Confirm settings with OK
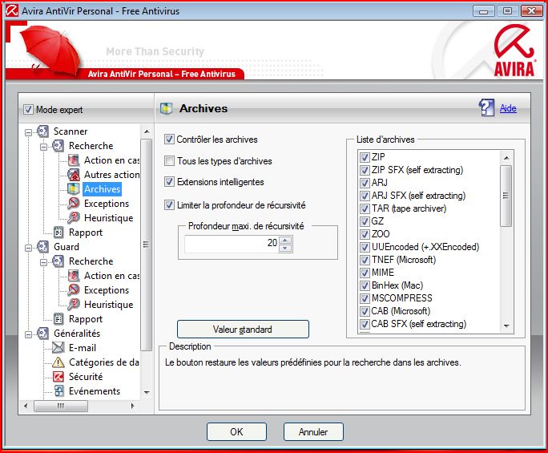Screen dimensions: 548x453 coord(236,431)
